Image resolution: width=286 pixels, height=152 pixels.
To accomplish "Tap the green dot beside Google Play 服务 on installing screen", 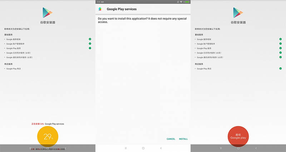I will (x=90, y=48).
